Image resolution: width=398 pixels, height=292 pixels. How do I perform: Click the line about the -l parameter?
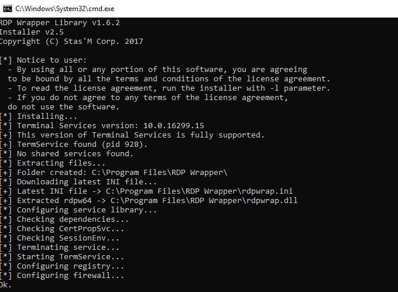pyautogui.click(x=170, y=88)
